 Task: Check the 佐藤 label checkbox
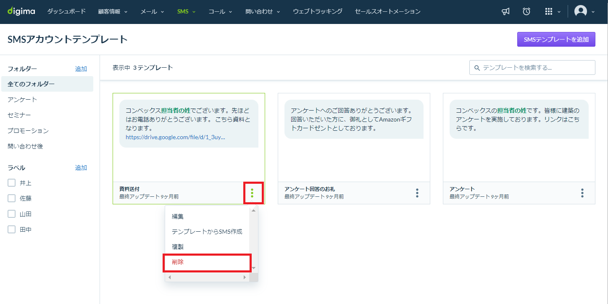click(12, 198)
